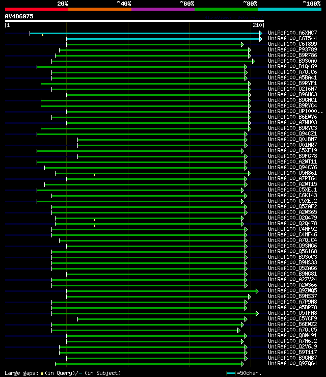Click the UniRef100_Q9ZQG4 label

(292, 364)
